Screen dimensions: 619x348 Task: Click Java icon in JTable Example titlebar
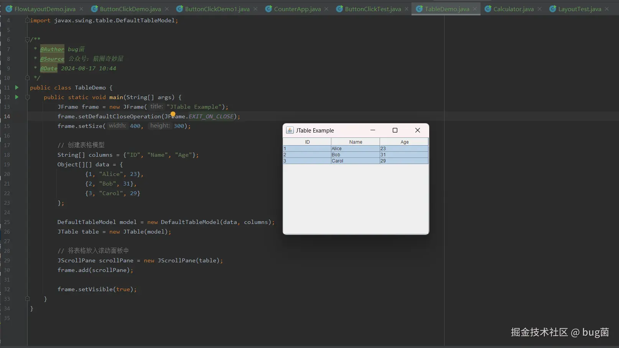[x=290, y=131]
